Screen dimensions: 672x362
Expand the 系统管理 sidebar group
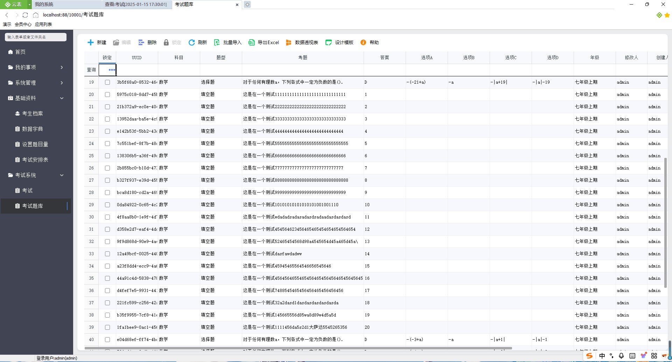36,83
